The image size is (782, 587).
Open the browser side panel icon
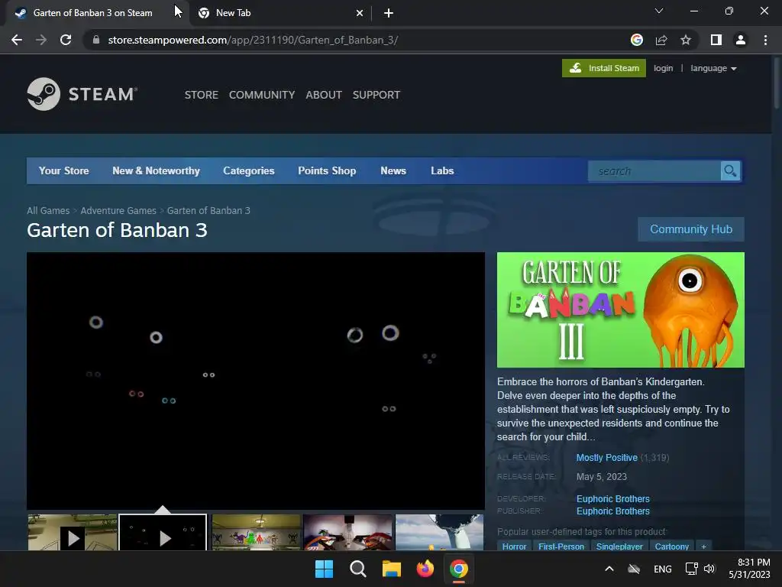point(716,40)
